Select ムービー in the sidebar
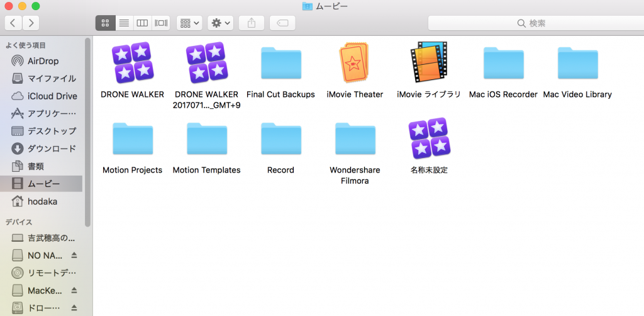Screen dimensions: 644x316 (41, 184)
